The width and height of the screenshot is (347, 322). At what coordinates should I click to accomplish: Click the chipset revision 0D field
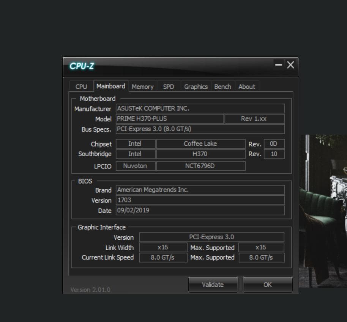point(274,144)
